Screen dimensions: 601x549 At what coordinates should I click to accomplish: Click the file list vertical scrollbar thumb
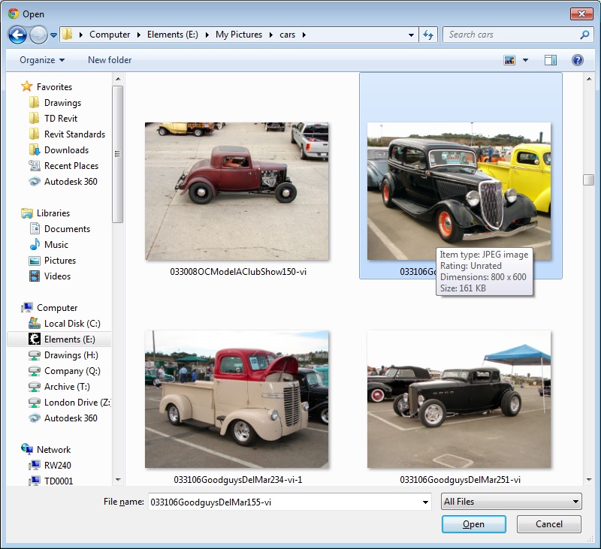click(588, 180)
